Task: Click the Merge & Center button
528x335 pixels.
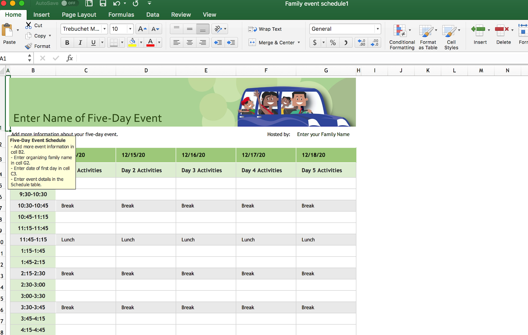Action: click(271, 43)
